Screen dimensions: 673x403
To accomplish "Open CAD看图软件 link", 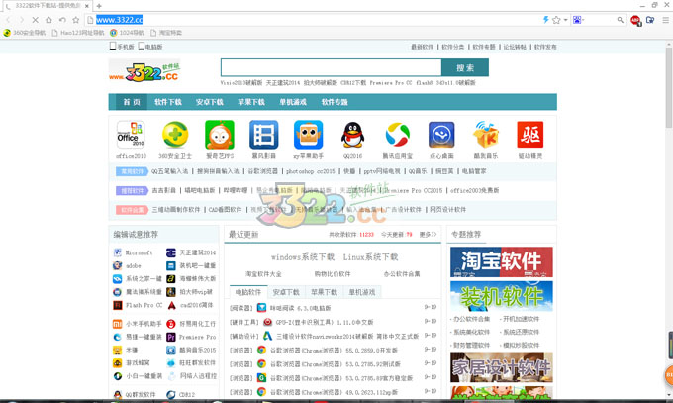I will [225, 210].
